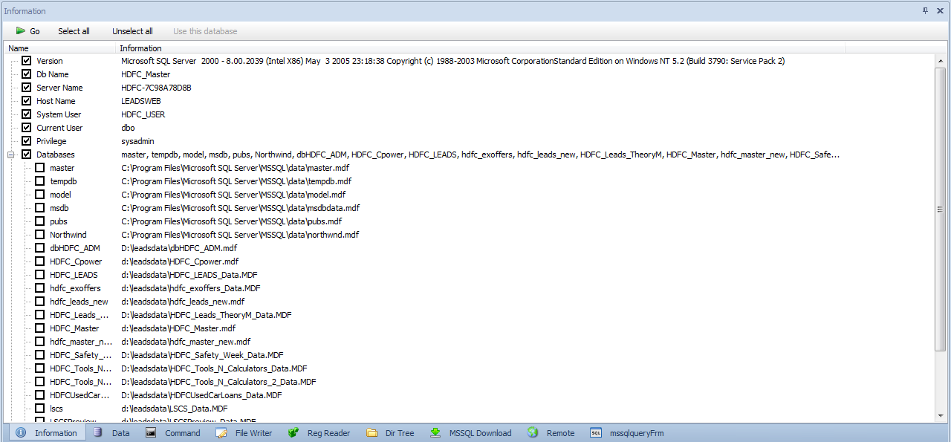This screenshot has width=951, height=442.
Task: Uncheck the Host Name checkbox
Action: pos(27,101)
